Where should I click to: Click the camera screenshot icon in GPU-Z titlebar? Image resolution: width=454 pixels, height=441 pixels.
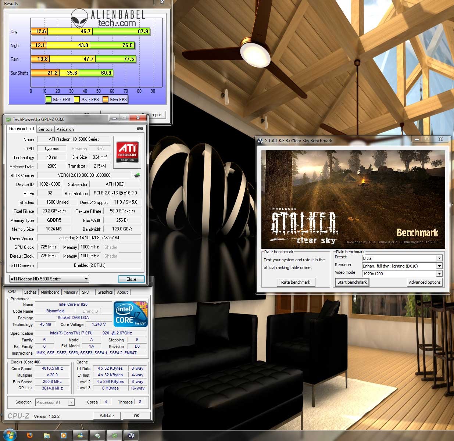140,129
